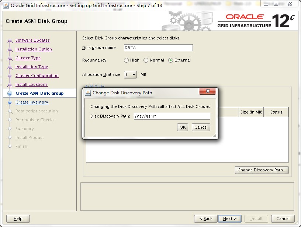301x227 pixels.
Task: Click the "Disk Discovery Path:" label
Action: [110, 116]
